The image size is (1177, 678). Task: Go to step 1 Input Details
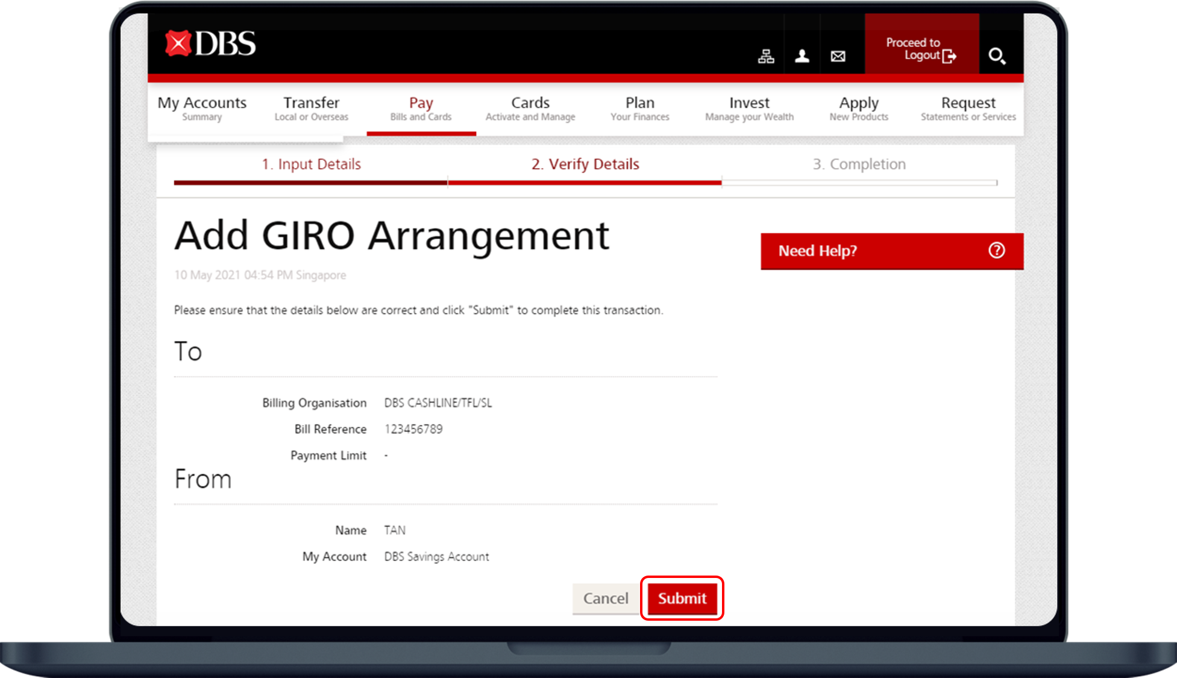coord(311,164)
